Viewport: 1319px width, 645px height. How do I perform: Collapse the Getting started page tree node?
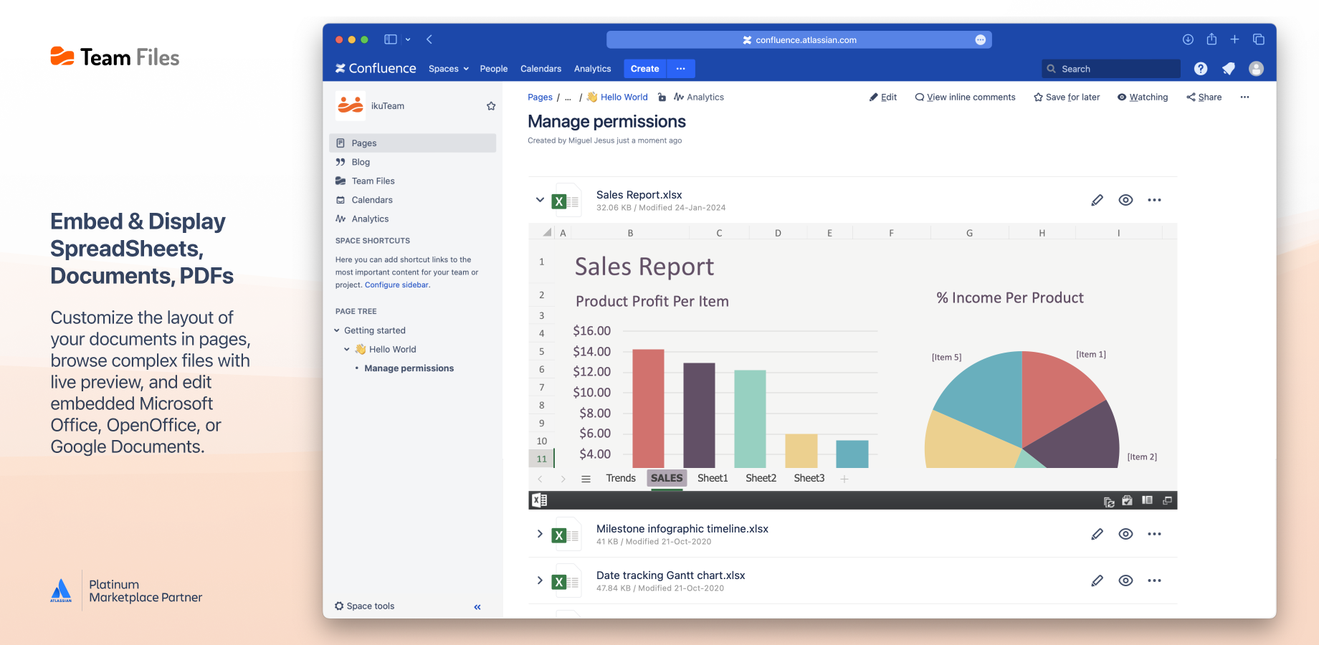337,330
